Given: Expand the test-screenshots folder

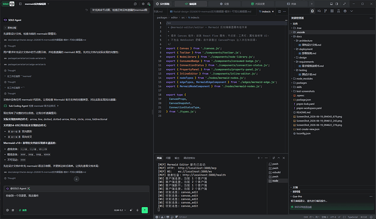Looking at the screenshot, I should [332, 91].
